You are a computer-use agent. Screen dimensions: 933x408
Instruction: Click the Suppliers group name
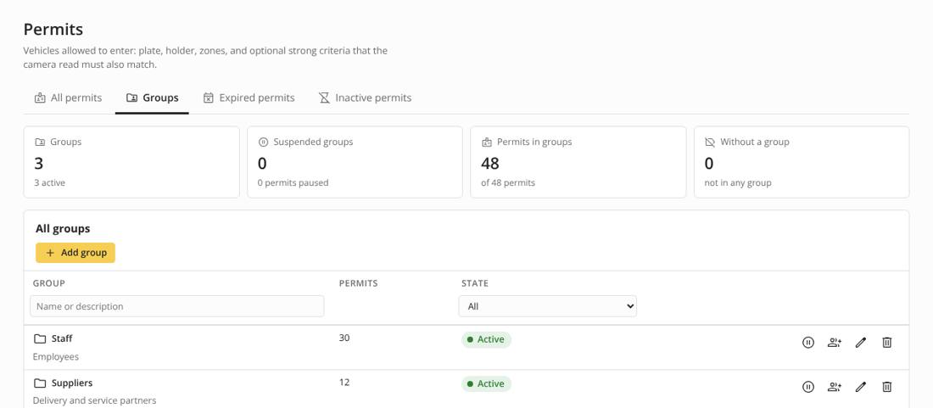pos(72,383)
